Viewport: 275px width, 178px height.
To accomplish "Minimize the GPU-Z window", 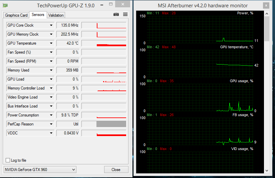I will [x=102, y=5].
